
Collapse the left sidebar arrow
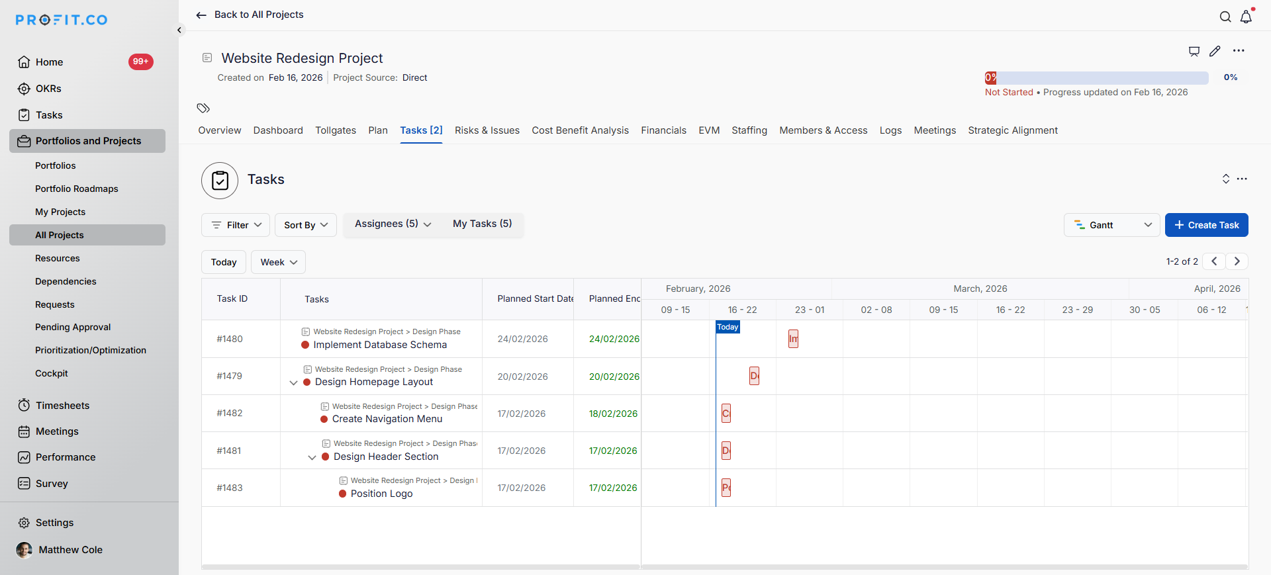[179, 30]
